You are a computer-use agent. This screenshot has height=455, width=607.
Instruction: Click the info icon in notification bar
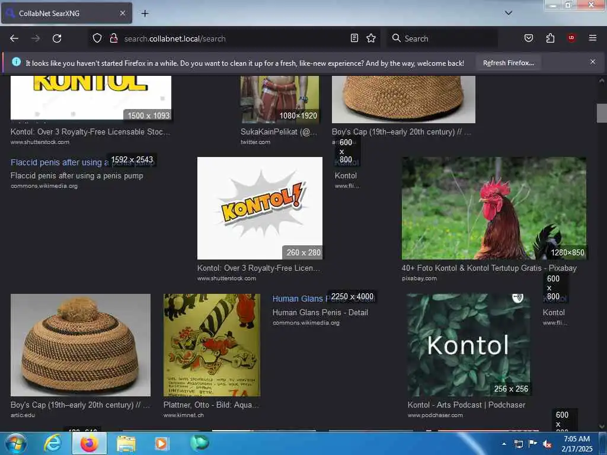pos(16,62)
